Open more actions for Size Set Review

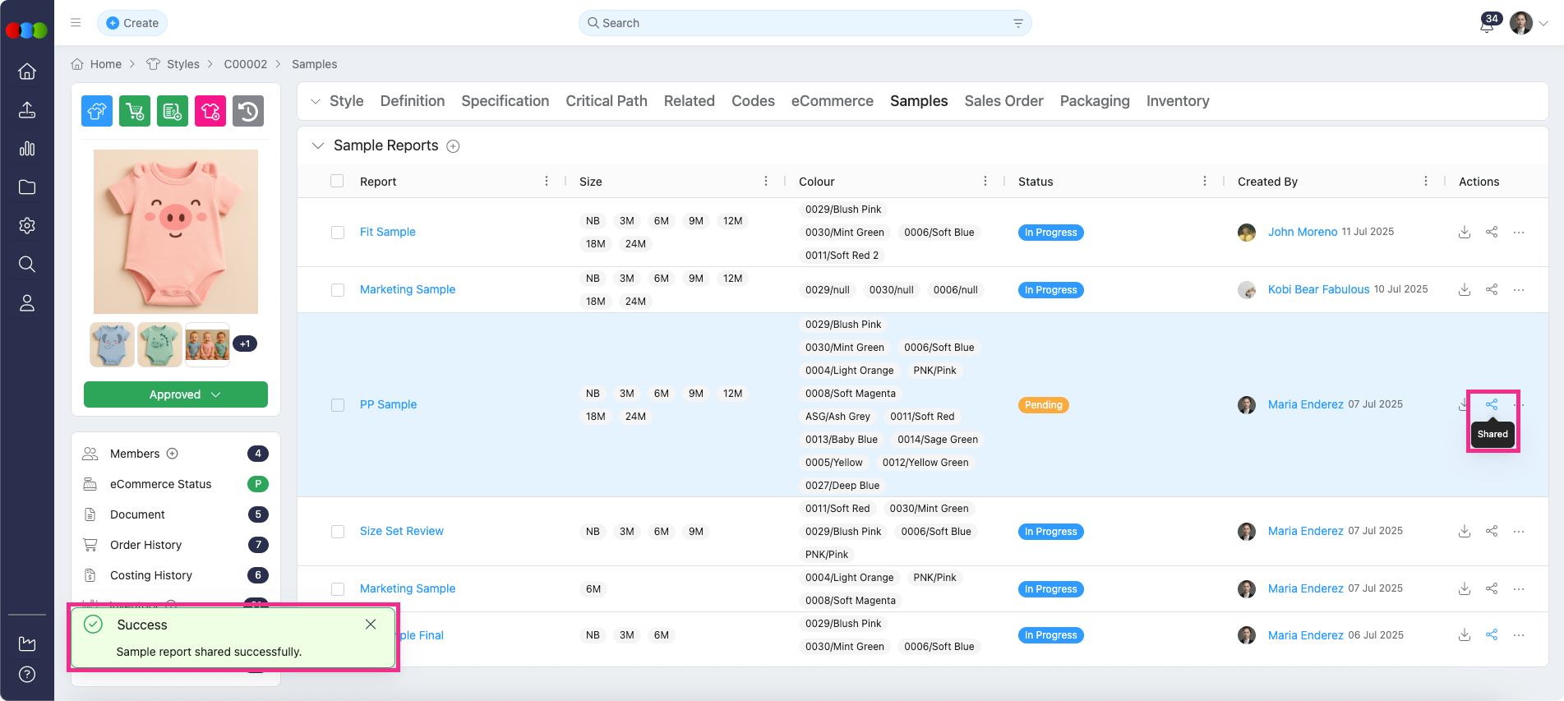1518,532
